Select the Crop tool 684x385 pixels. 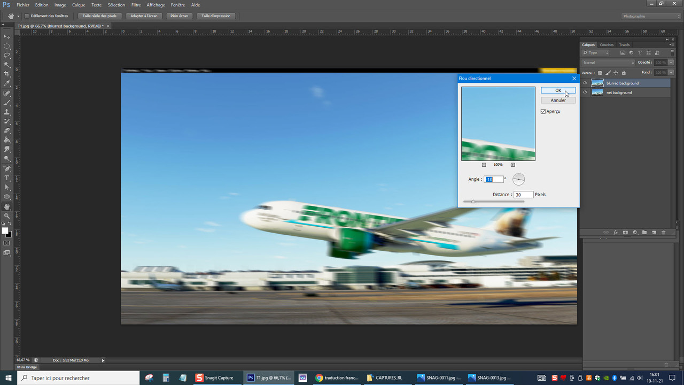point(7,74)
